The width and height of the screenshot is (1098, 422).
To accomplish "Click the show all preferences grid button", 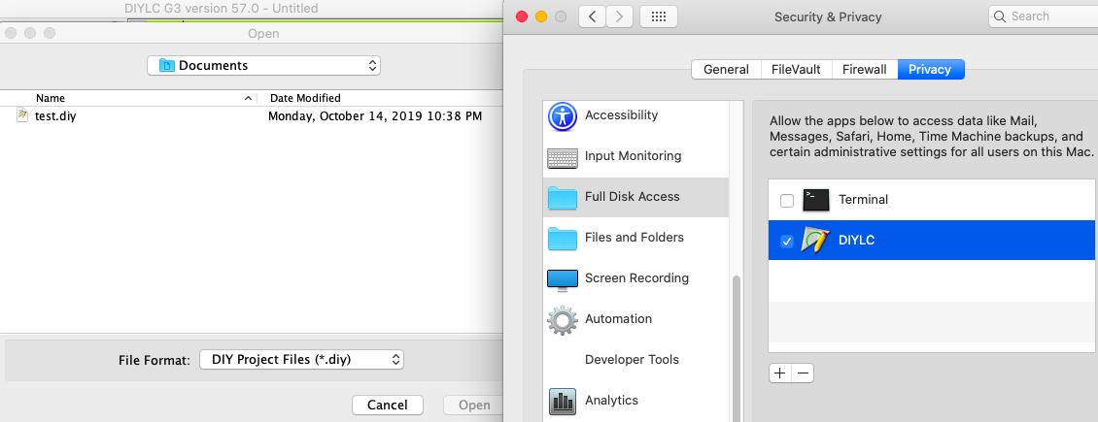I will pos(659,16).
